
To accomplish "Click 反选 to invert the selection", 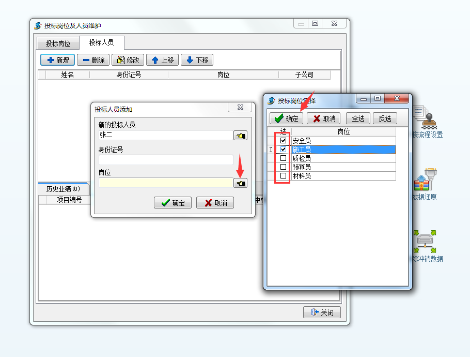I will 385,118.
